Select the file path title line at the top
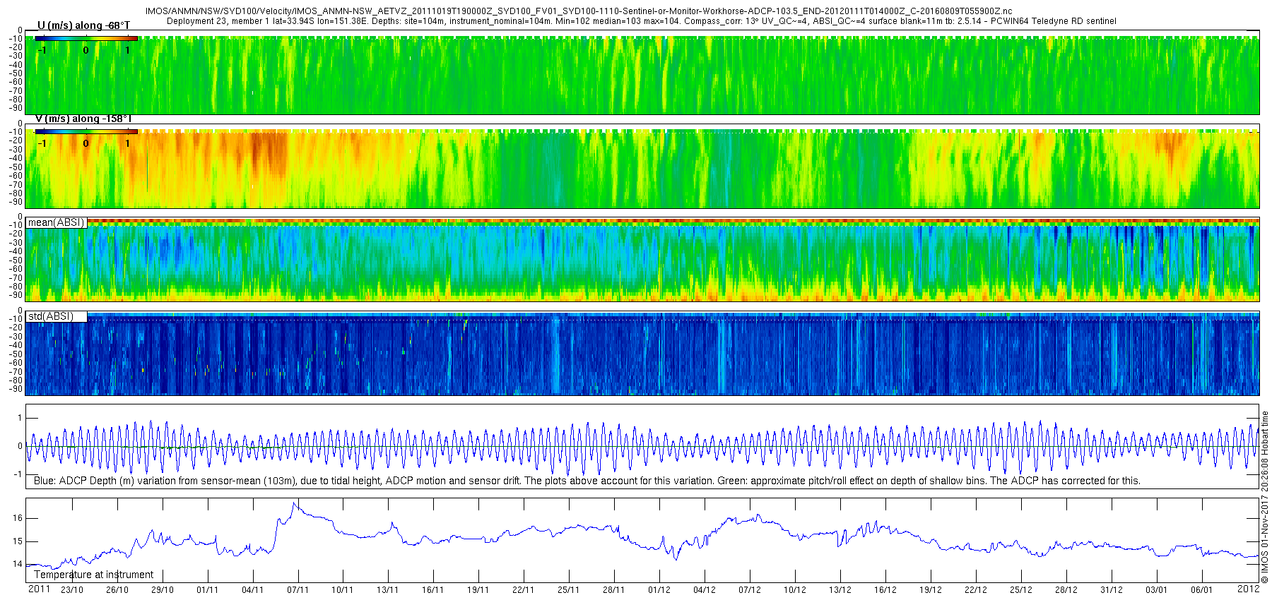Image resolution: width=1272 pixels, height=600 pixels. pos(578,11)
